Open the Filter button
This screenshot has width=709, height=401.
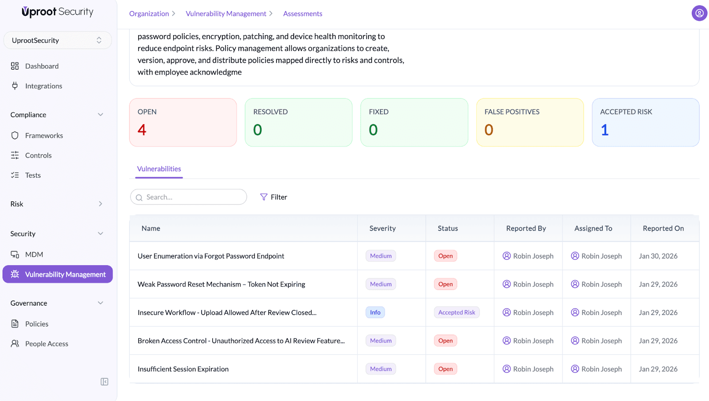pos(273,197)
